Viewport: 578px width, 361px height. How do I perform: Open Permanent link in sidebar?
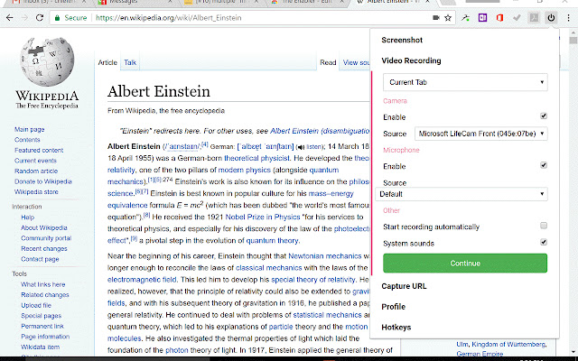42,326
